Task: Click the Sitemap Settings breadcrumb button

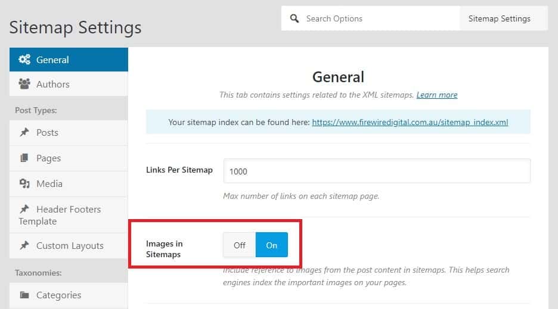Action: click(x=500, y=18)
